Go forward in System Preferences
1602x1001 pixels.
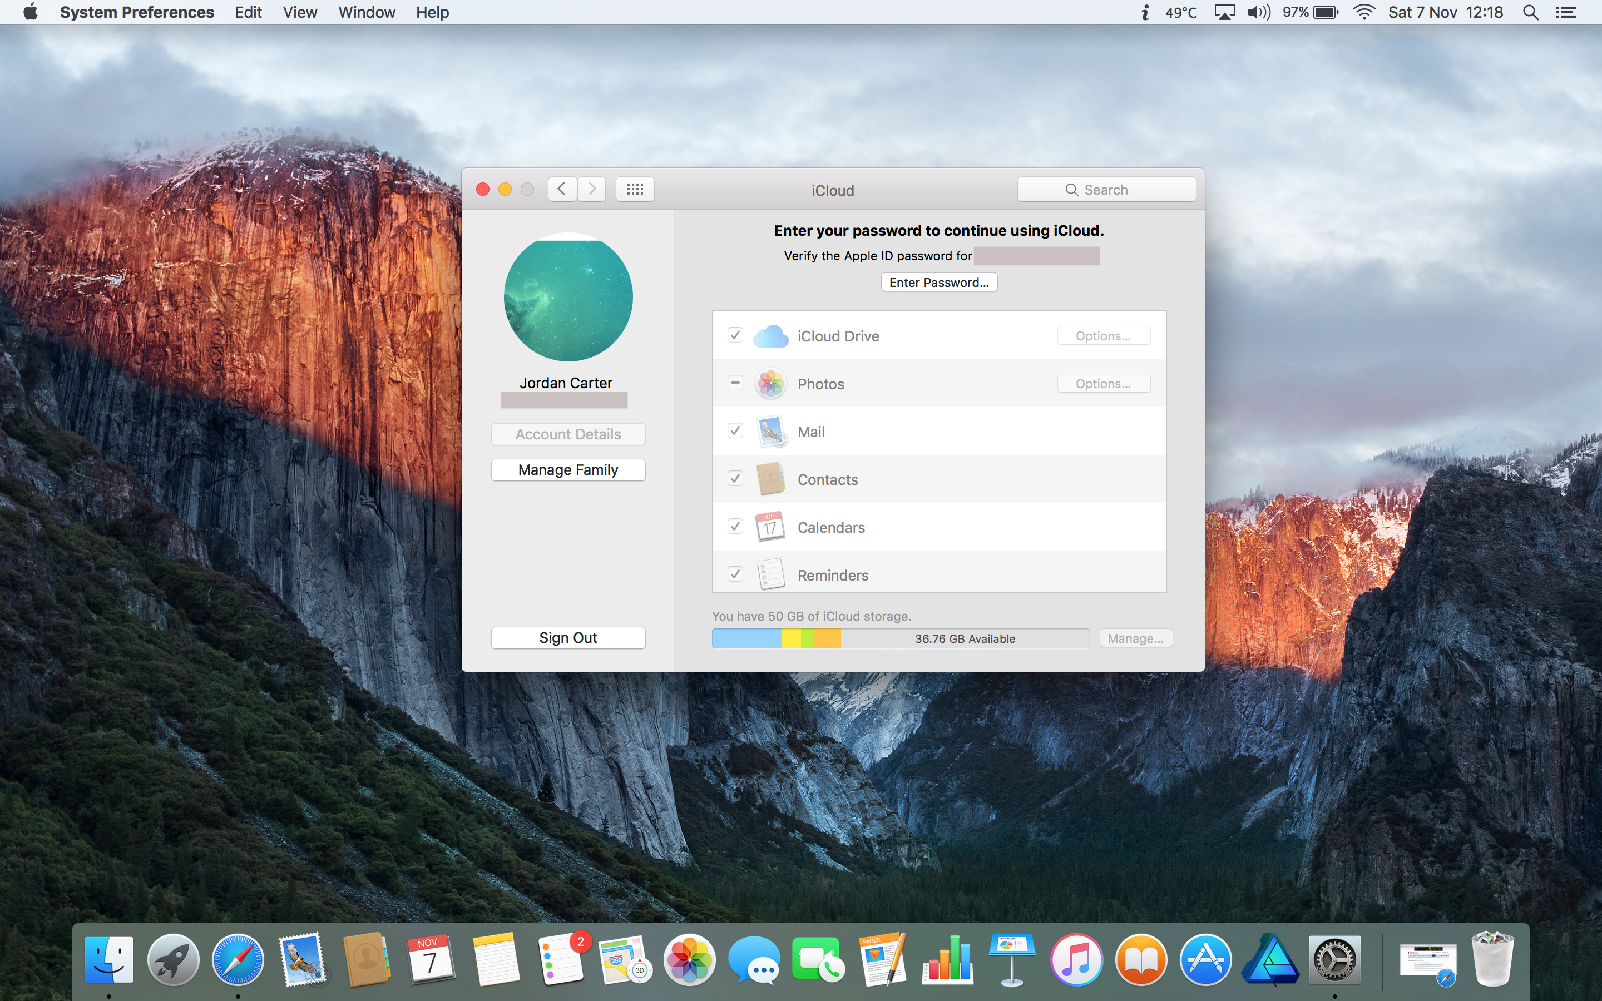pos(592,189)
